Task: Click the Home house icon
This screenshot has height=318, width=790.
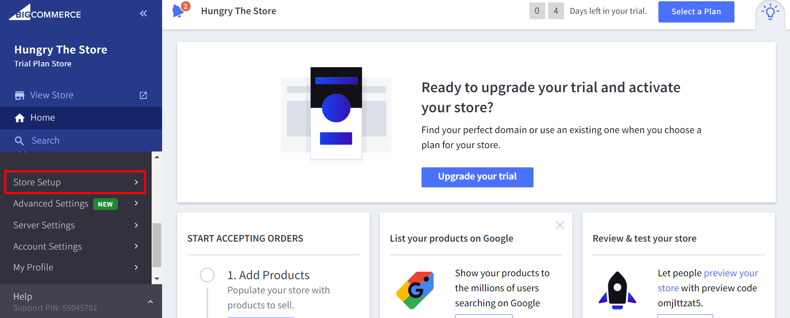Action: pyautogui.click(x=20, y=118)
